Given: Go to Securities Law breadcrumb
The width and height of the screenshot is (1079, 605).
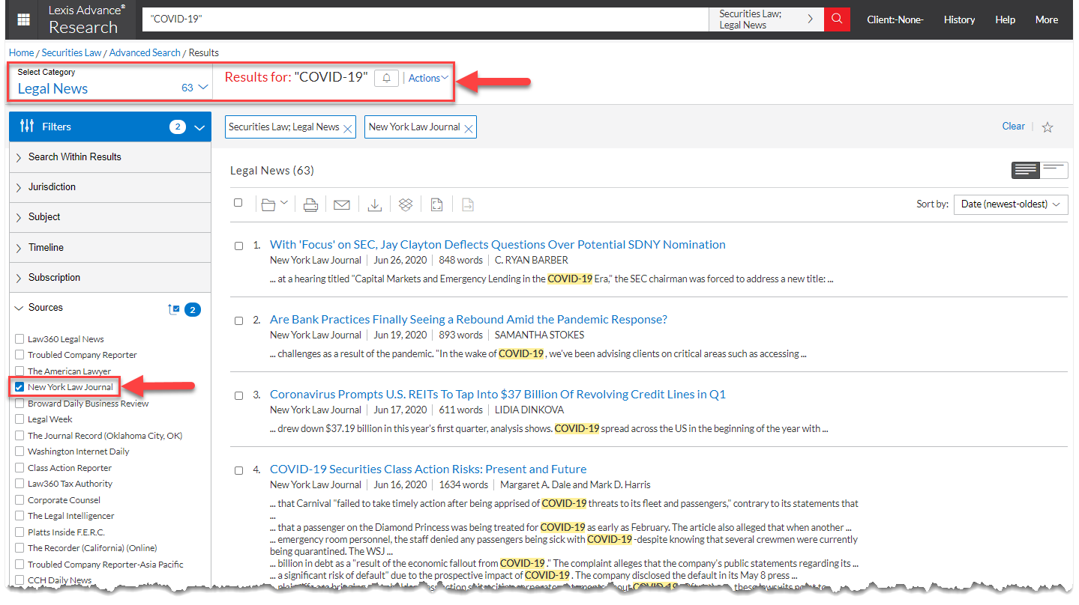Looking at the screenshot, I should (71, 53).
